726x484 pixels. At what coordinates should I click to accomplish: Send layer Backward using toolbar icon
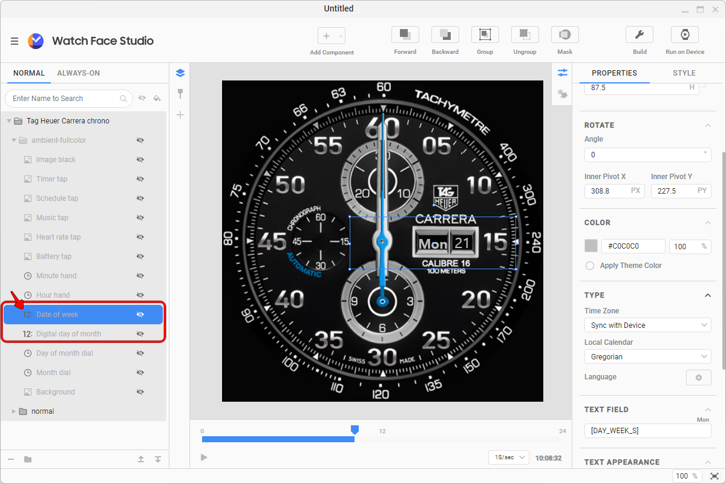(445, 34)
